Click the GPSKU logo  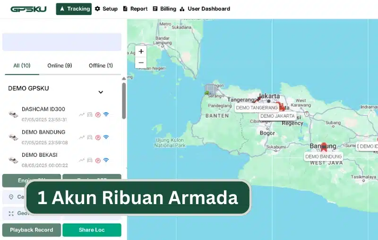[x=28, y=9]
